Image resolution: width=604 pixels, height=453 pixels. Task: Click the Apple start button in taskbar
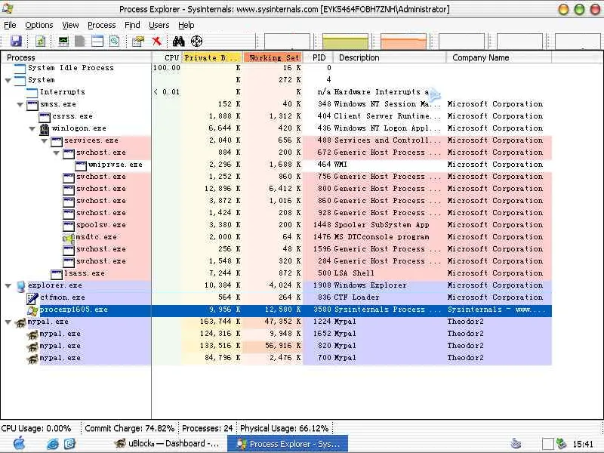pyautogui.click(x=19, y=443)
